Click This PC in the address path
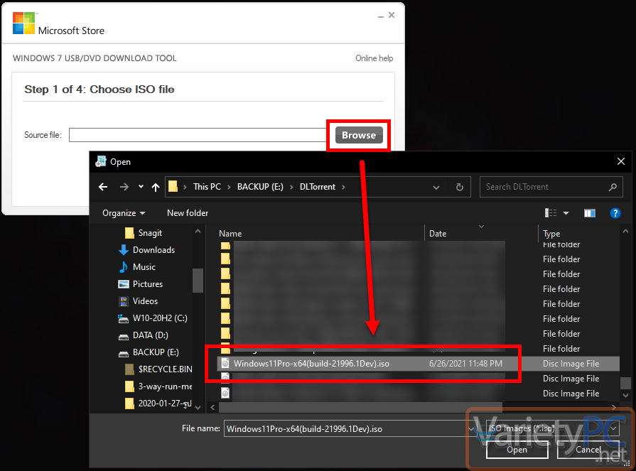 click(x=207, y=187)
